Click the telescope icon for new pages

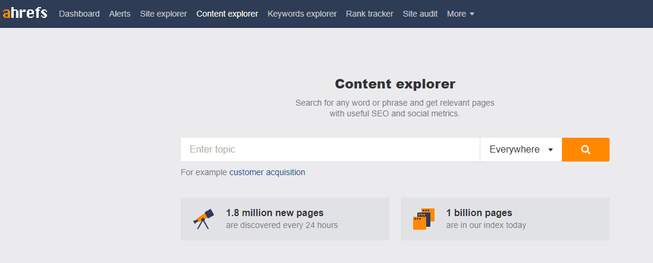click(204, 219)
